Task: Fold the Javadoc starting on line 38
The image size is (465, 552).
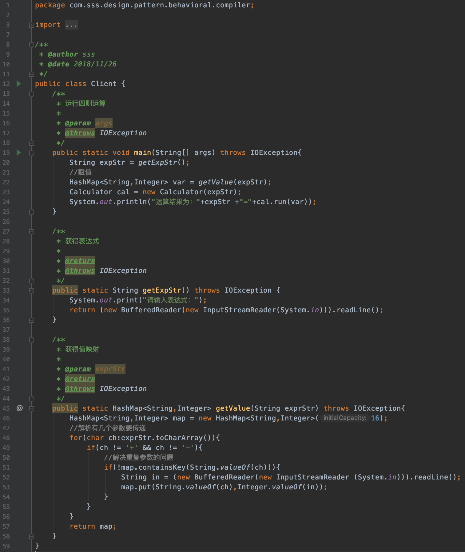Action: point(31,340)
